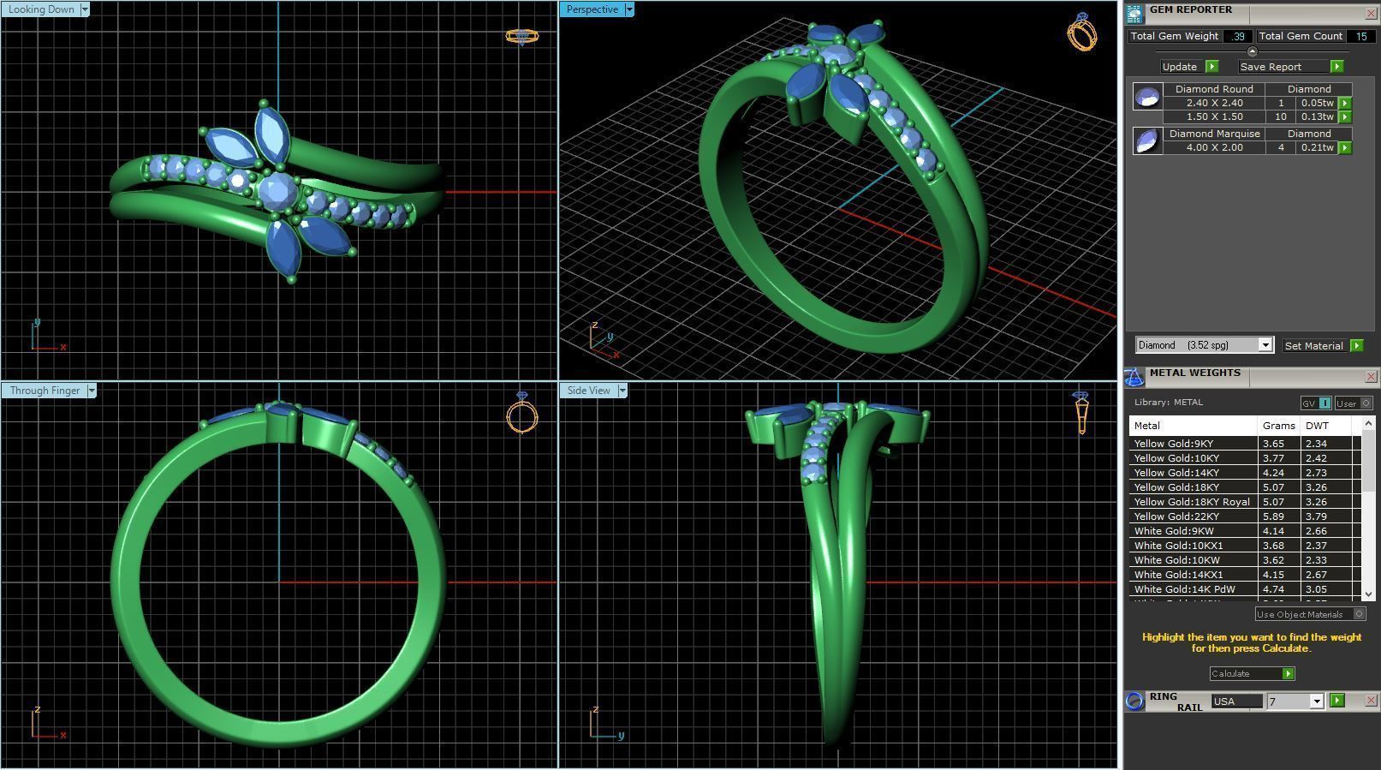This screenshot has width=1381, height=770.
Task: Click the Set Material button
Action: (1322, 345)
